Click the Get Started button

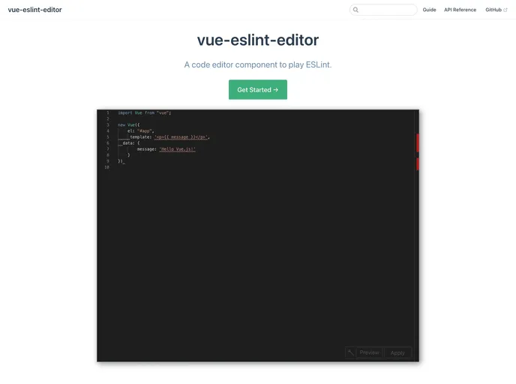pos(258,89)
